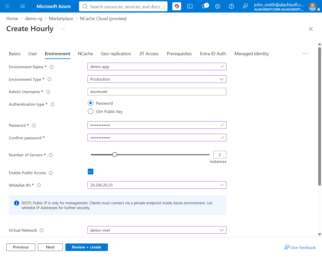Click the Whitelist IPs field
The height and width of the screenshot is (257, 322).
(x=157, y=185)
